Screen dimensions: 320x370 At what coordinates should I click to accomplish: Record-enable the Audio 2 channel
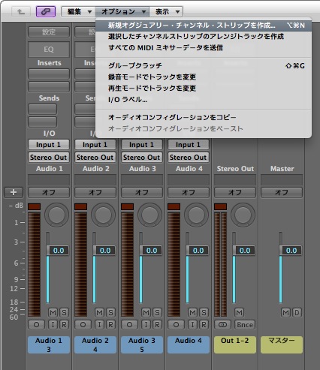tap(110, 325)
